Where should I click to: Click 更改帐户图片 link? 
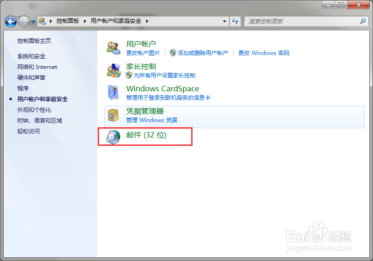(x=143, y=53)
